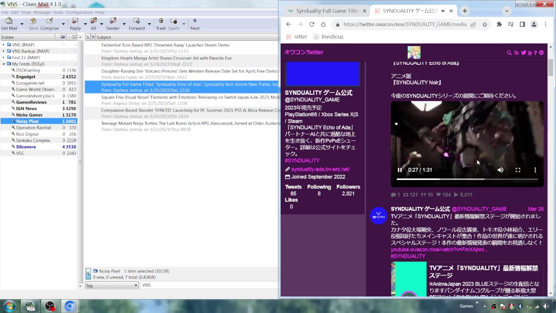This screenshot has width=556, height=313.
Task: Click the browser back arrow
Action: click(288, 24)
